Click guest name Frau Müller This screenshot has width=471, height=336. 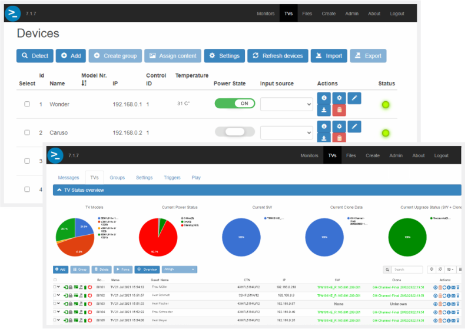coord(160,287)
